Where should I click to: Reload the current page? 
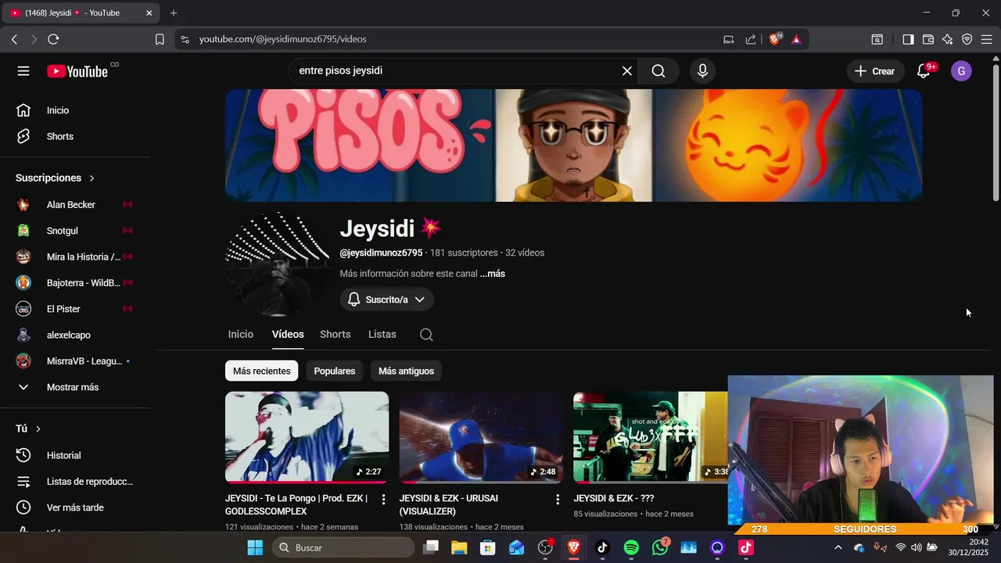[53, 39]
